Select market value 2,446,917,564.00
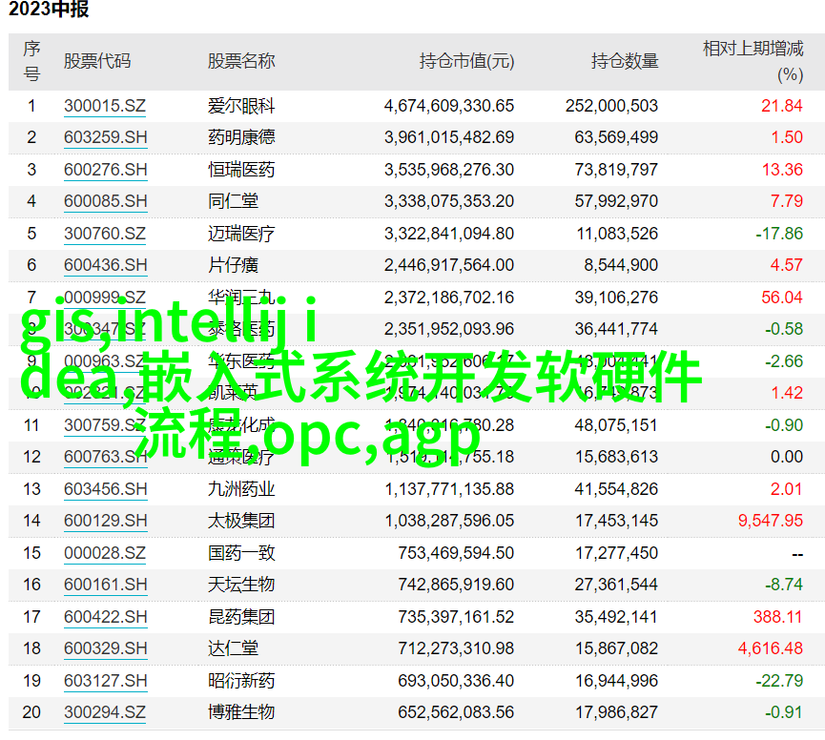This screenshot has height=740, width=825. tap(449, 265)
